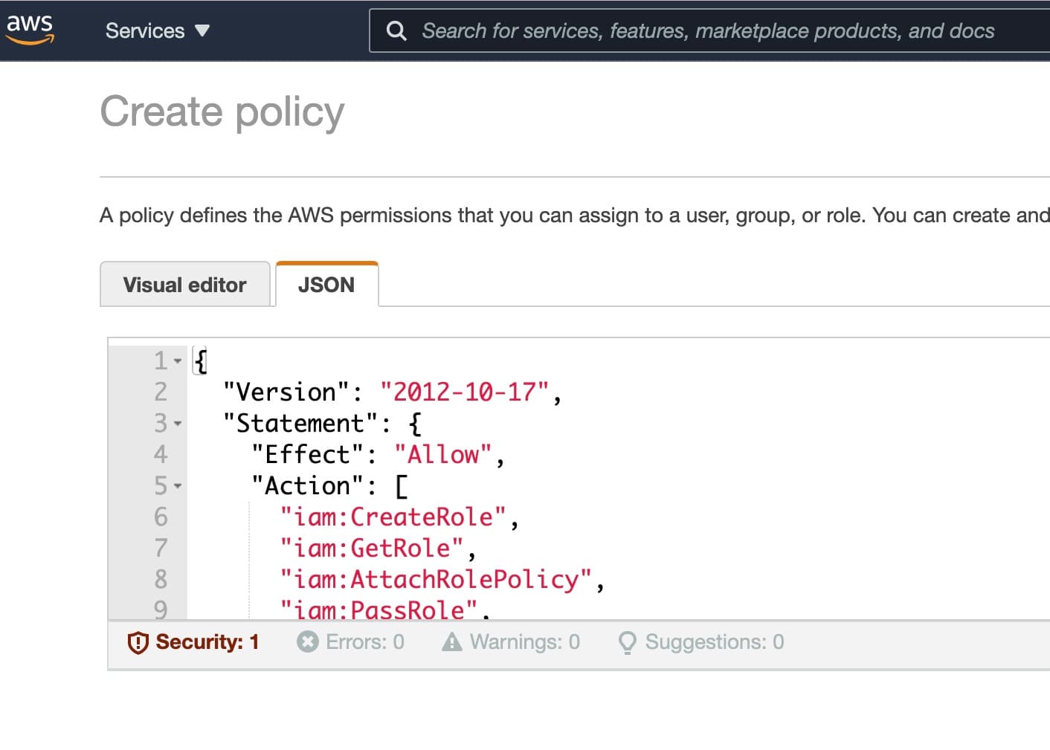The height and width of the screenshot is (750, 1050).
Task: Click the Security shield icon
Action: pyautogui.click(x=138, y=642)
